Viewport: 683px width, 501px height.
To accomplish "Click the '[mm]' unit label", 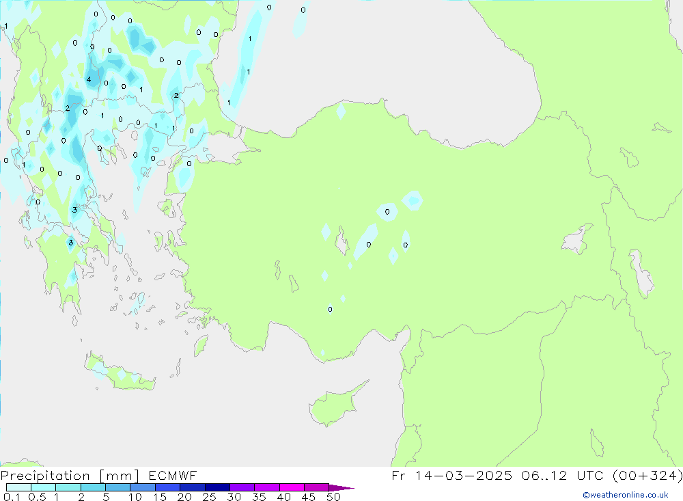I will click(119, 476).
